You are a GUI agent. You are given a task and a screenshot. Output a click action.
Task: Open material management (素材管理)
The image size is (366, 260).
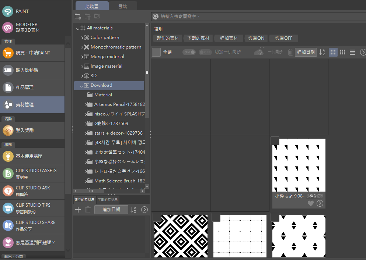pyautogui.click(x=32, y=104)
